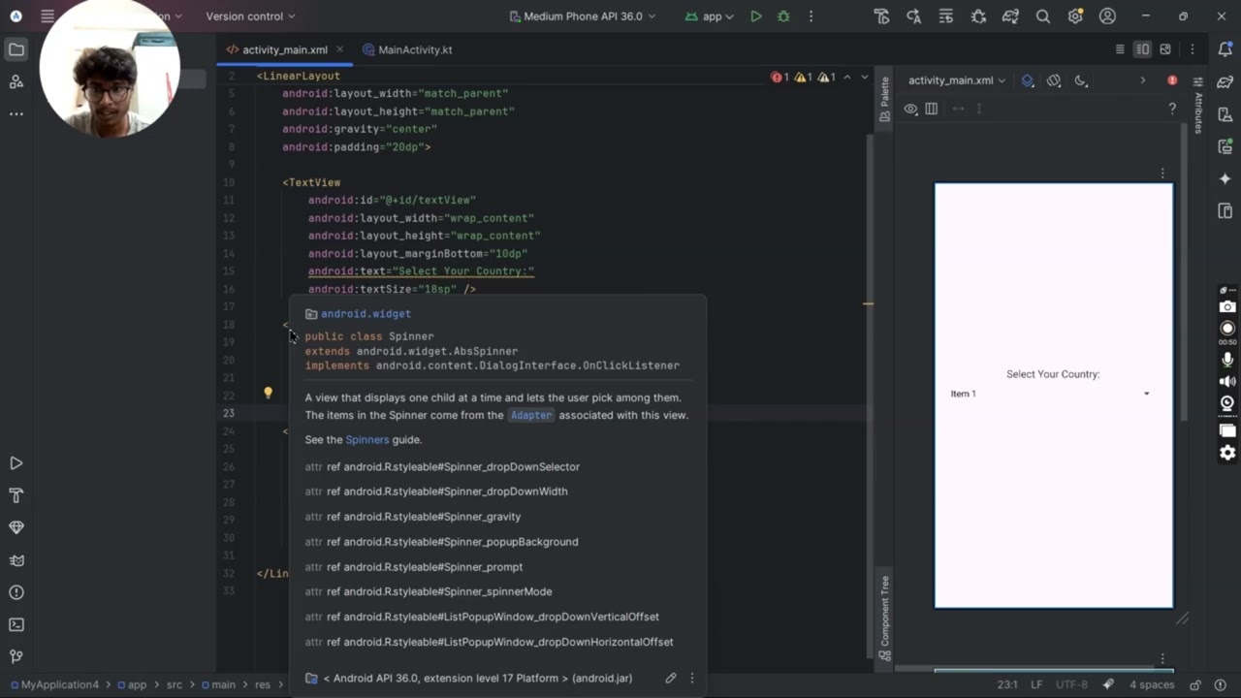The width and height of the screenshot is (1241, 698).
Task: Open the Gradle tool window
Action: pos(1225,81)
